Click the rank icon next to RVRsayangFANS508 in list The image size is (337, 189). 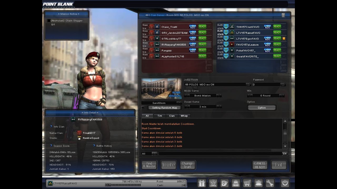tap(157, 44)
